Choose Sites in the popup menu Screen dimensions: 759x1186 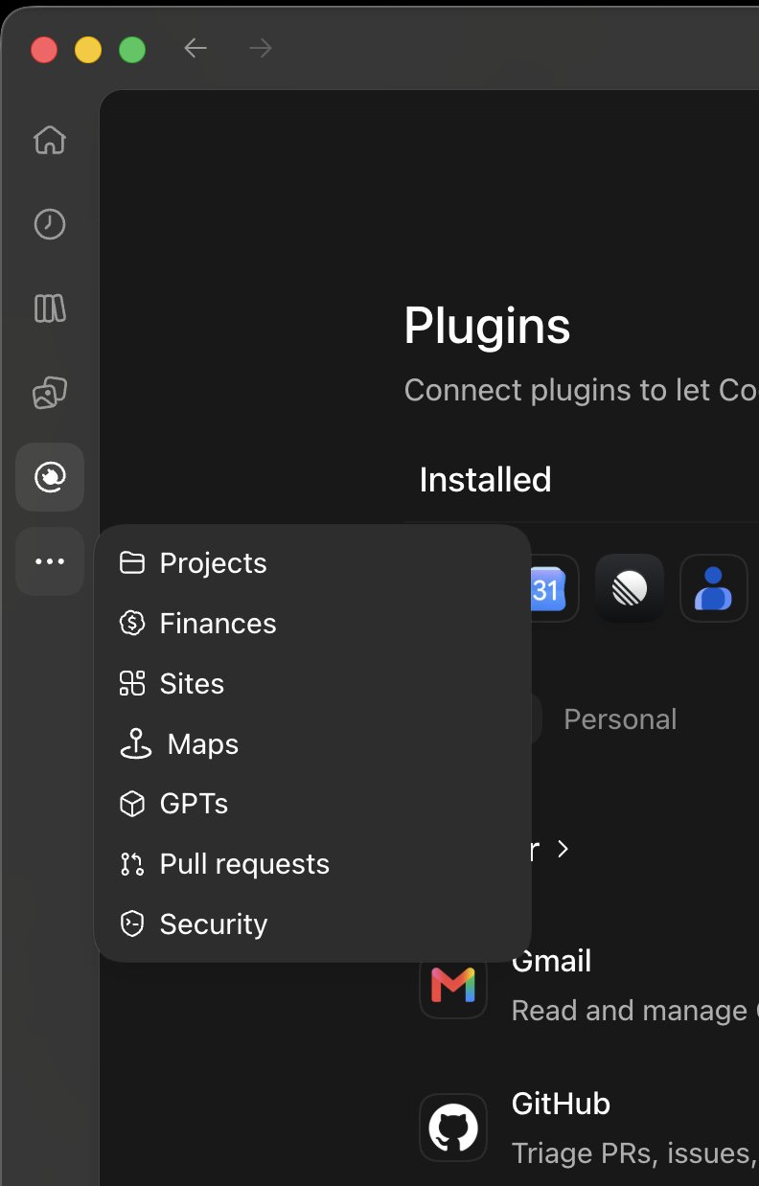click(x=312, y=684)
